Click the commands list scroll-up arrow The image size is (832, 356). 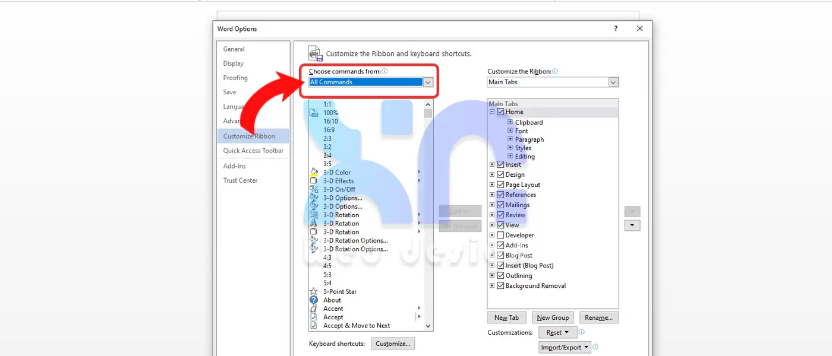(x=428, y=104)
